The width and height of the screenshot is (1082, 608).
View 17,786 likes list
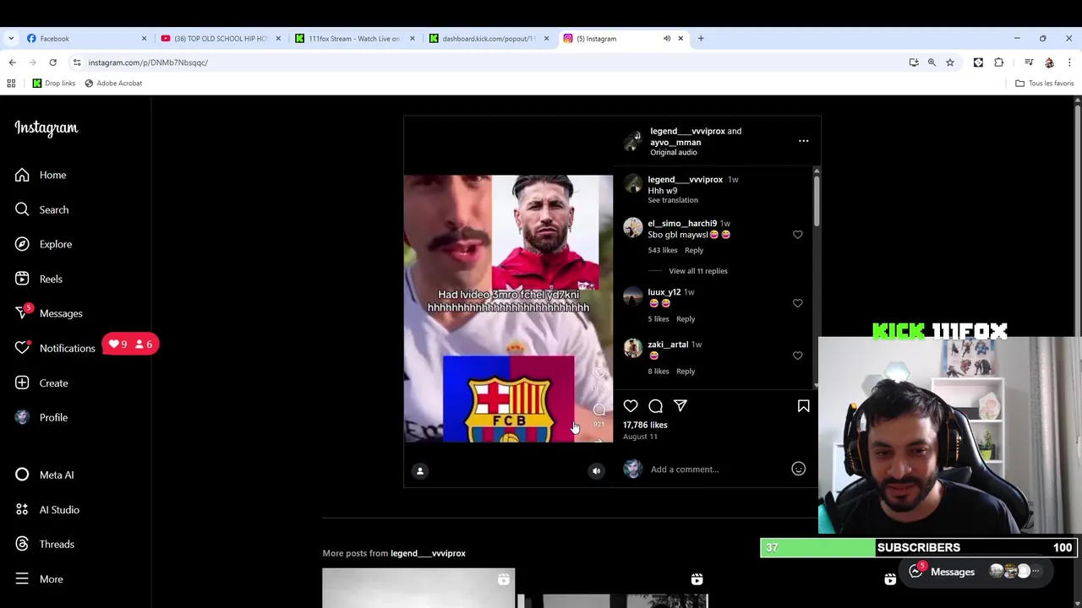(x=645, y=425)
